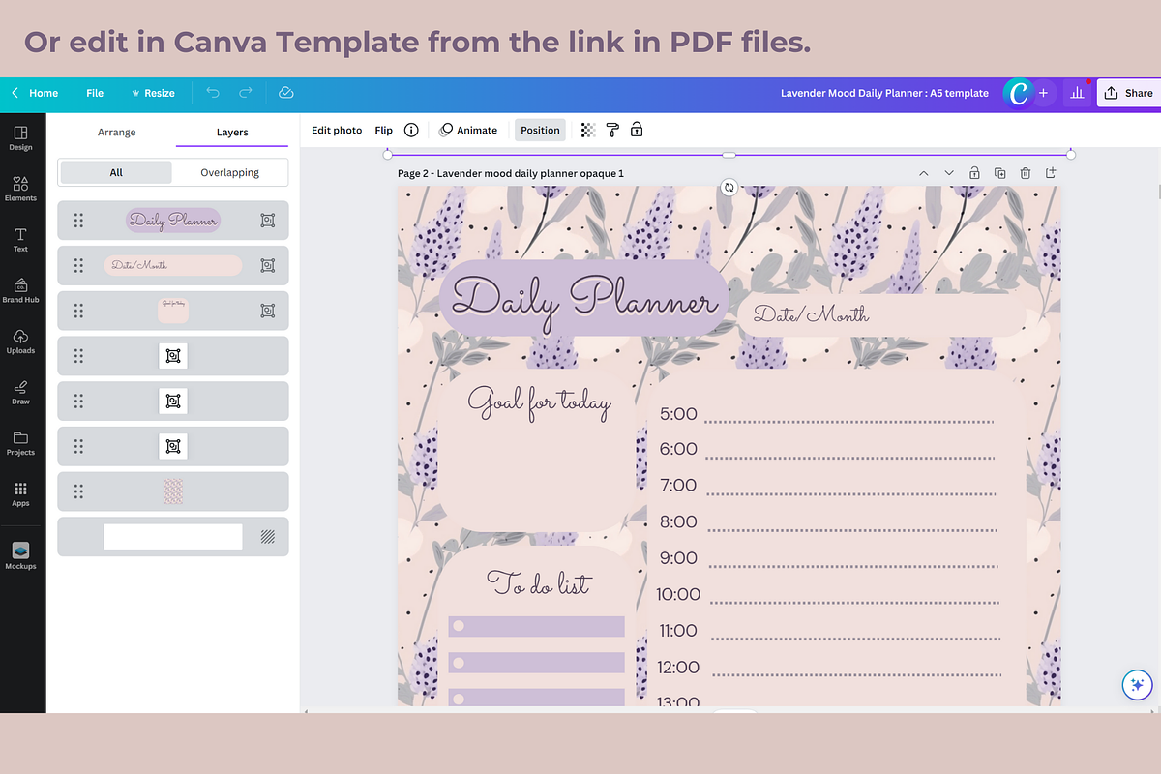Switch to the Arrange tab
This screenshot has width=1161, height=774.
117,132
